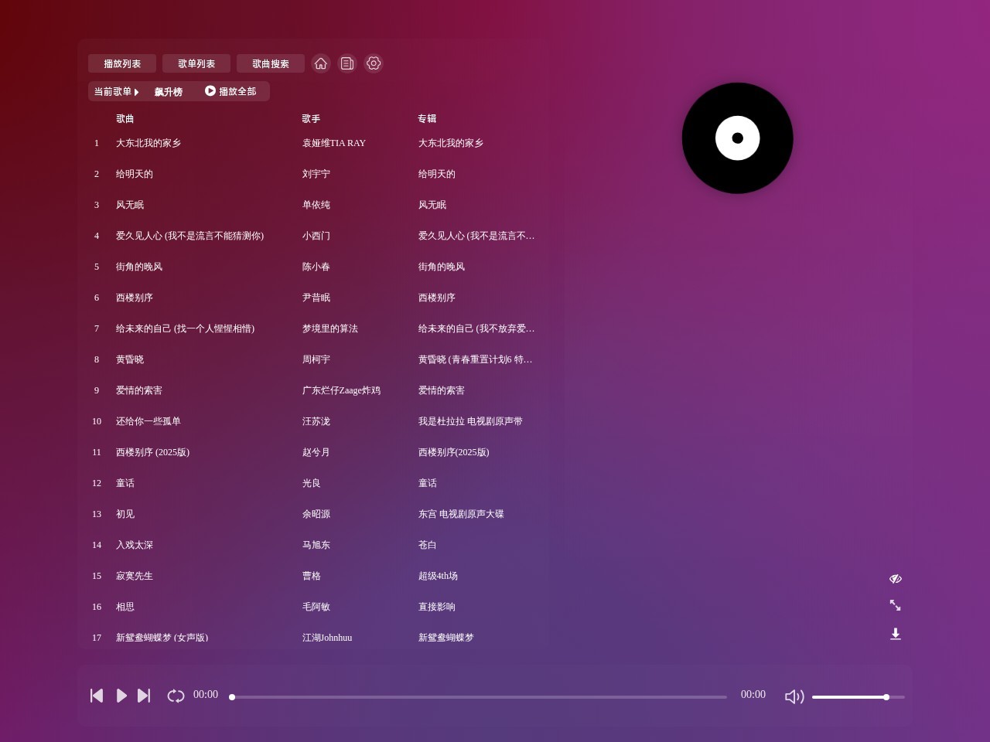Image resolution: width=990 pixels, height=742 pixels.
Task: Open the lyrics document icon
Action: [x=346, y=63]
